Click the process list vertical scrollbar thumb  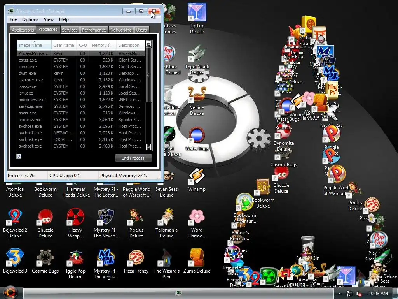[x=149, y=75]
